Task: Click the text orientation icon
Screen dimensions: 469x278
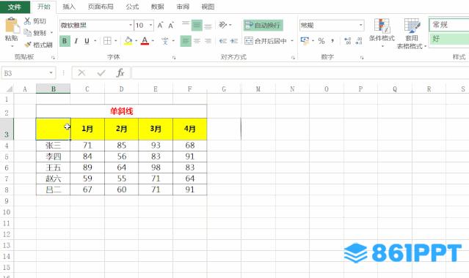Action: coord(223,25)
